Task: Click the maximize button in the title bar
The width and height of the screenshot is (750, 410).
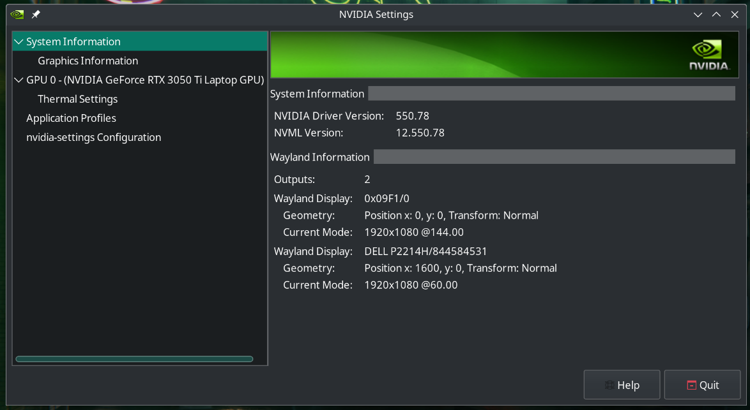Action: [x=716, y=14]
